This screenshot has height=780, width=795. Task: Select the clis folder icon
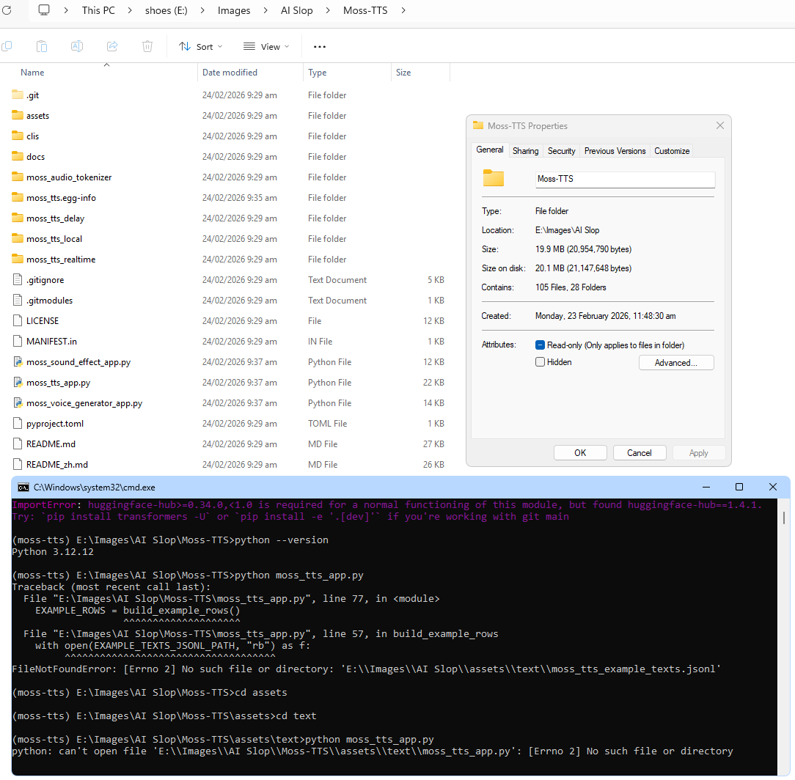[x=18, y=136]
